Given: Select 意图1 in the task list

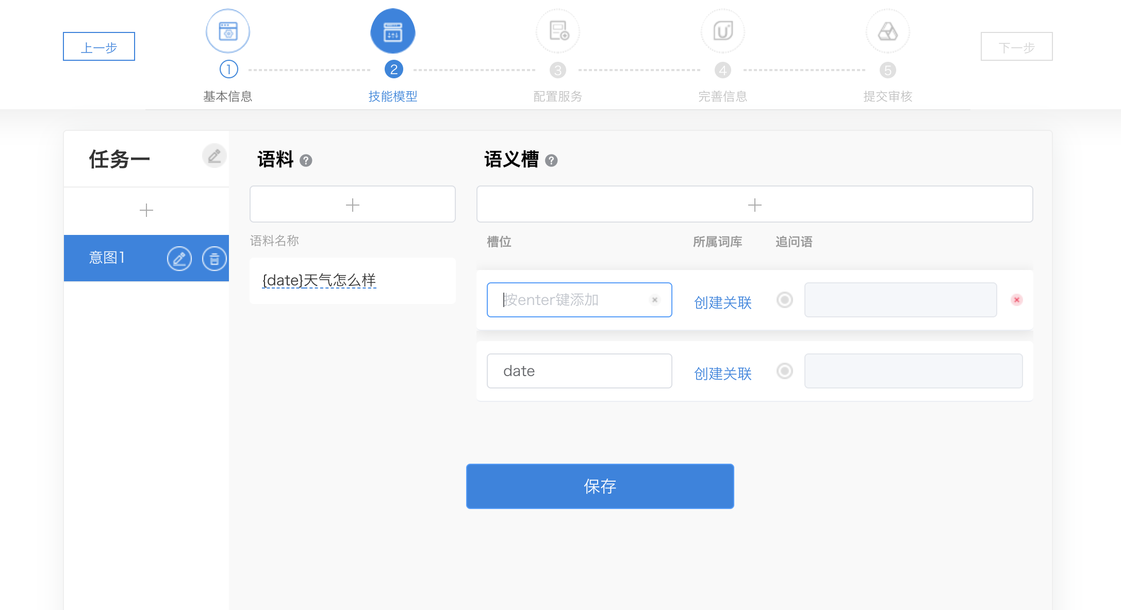Looking at the screenshot, I should click(x=107, y=258).
